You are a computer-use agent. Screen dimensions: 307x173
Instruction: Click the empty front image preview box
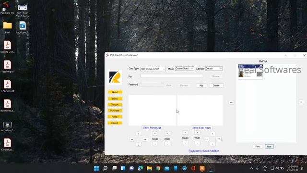pos(153,110)
